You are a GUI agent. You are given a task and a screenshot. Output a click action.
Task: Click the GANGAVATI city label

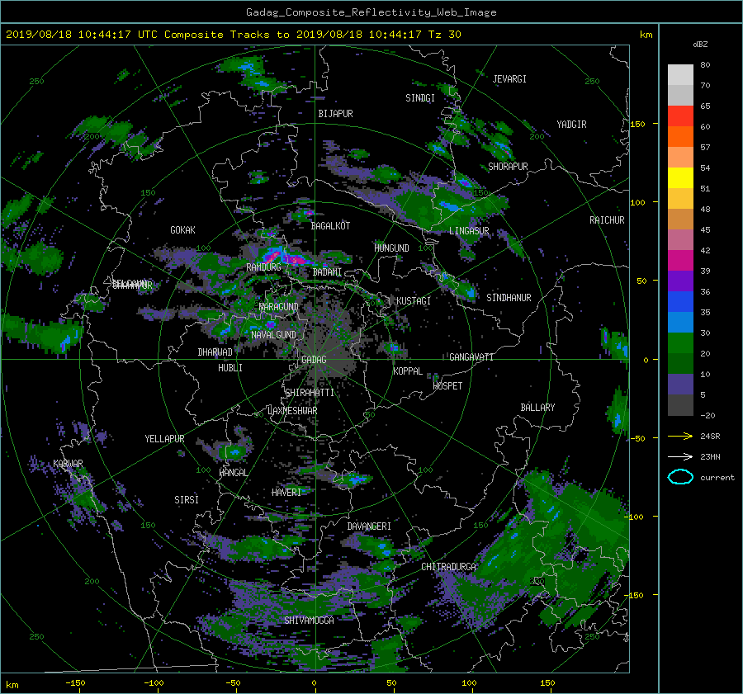(x=471, y=357)
